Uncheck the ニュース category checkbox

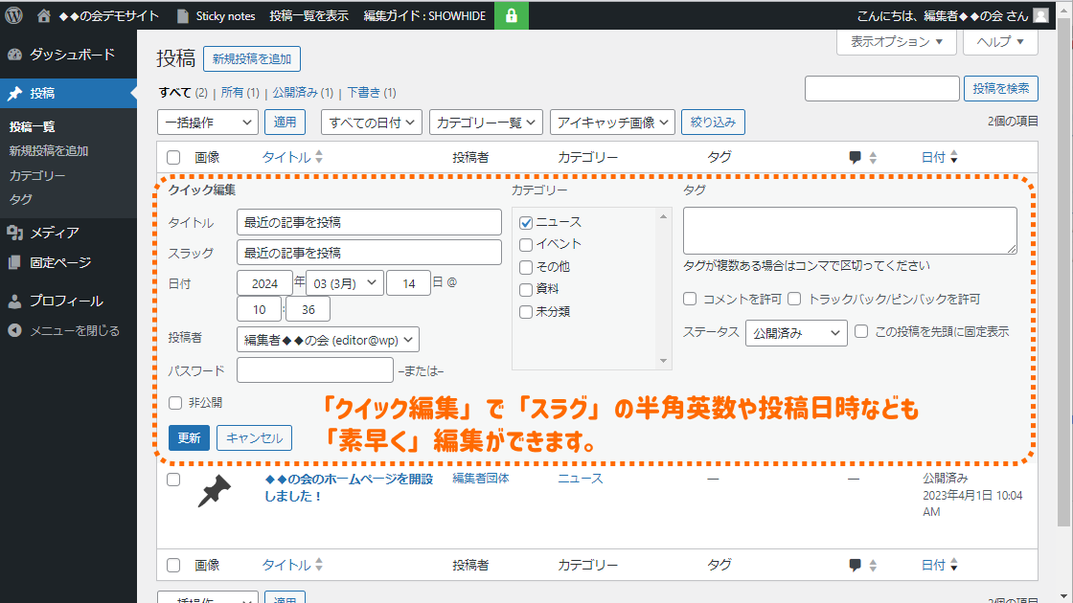(526, 222)
